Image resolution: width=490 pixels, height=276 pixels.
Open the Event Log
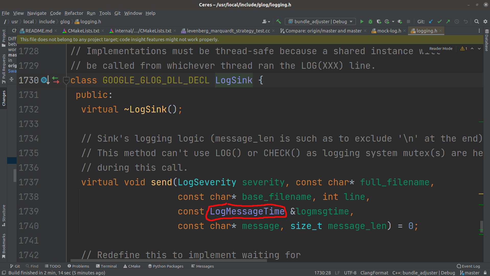point(468,266)
